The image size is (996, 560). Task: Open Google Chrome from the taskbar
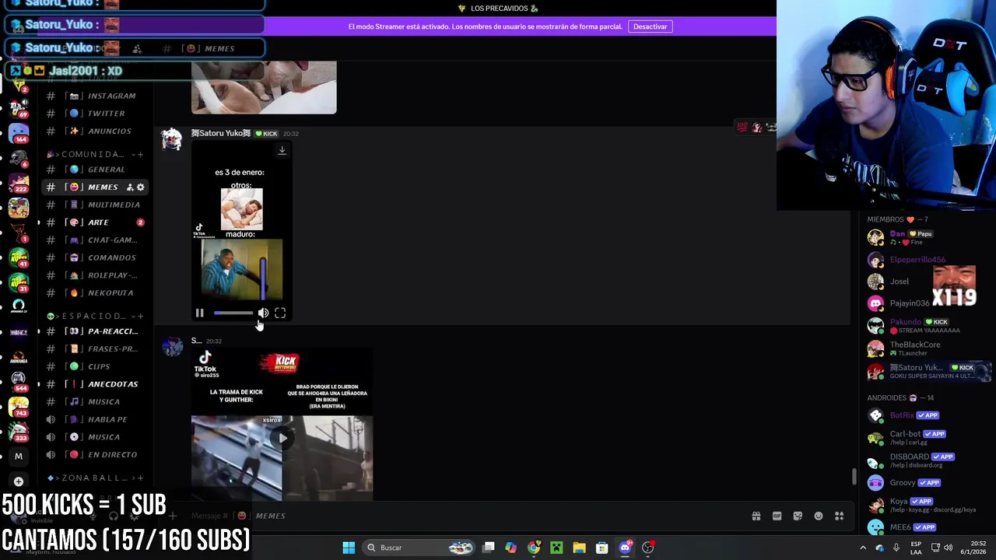[x=534, y=548]
